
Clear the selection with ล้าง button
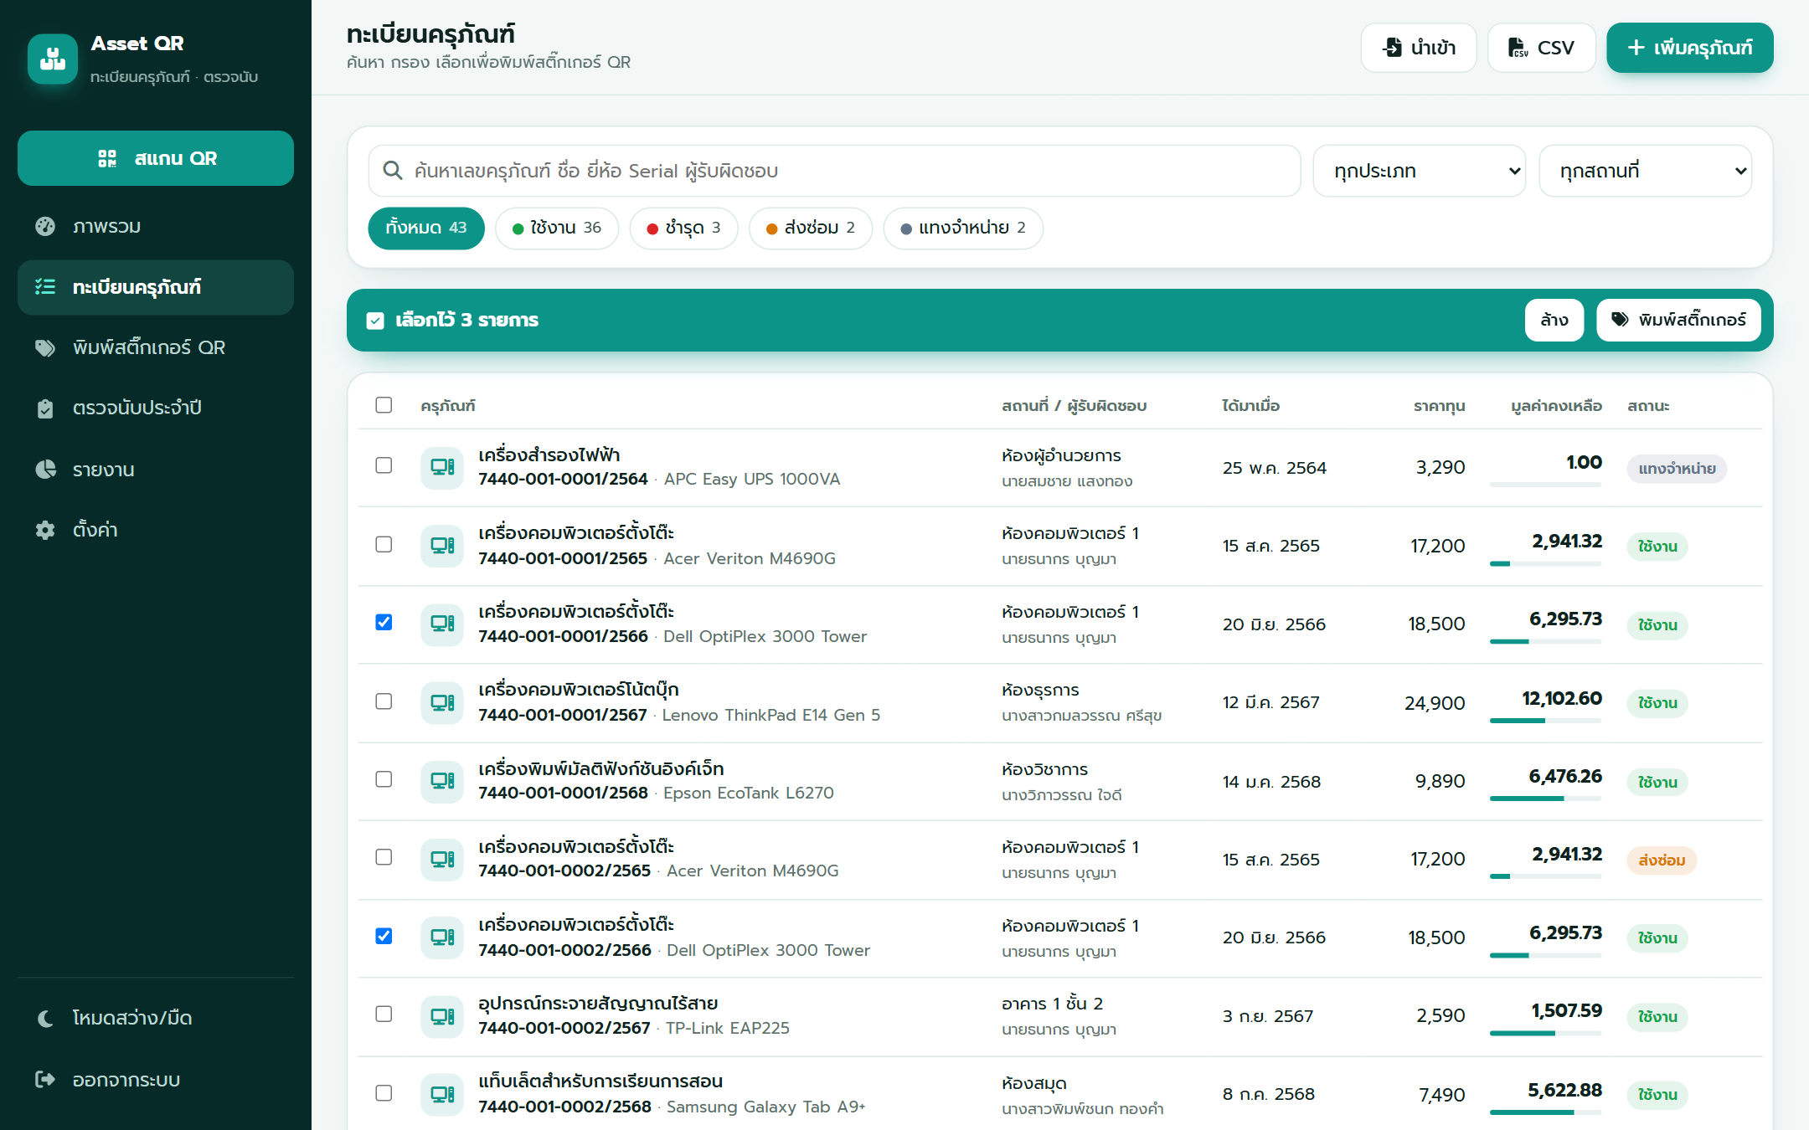(x=1554, y=320)
